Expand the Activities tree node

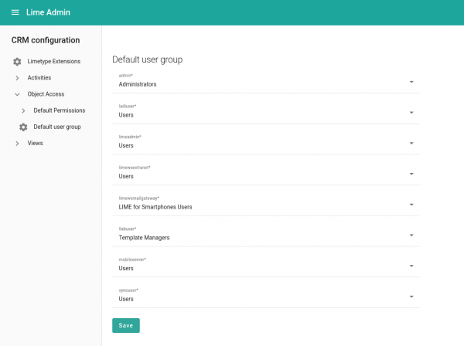click(x=17, y=78)
